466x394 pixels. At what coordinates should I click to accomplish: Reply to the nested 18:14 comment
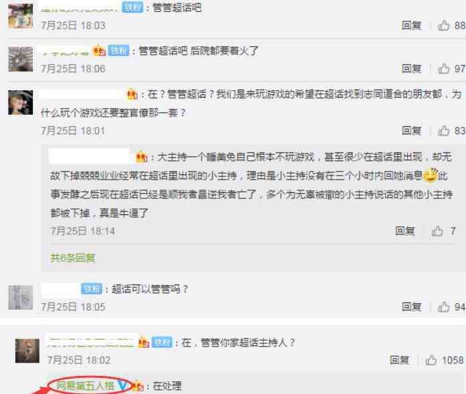click(x=404, y=230)
